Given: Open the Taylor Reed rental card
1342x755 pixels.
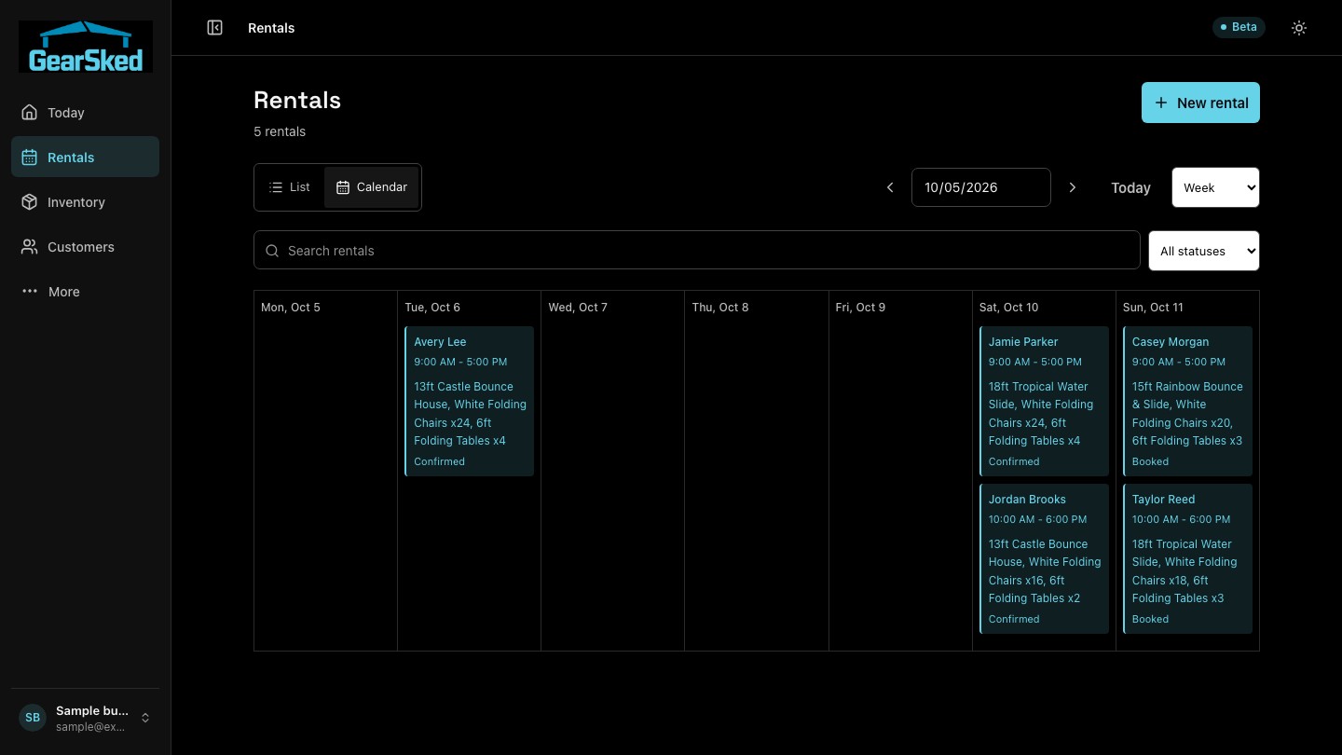Looking at the screenshot, I should click(x=1187, y=558).
